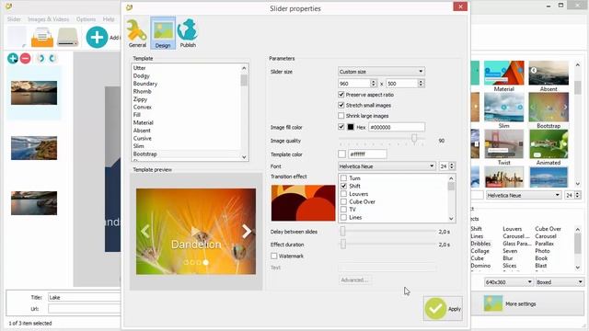This screenshot has width=589, height=331.
Task: Click the new project icon in toolbar
Action: point(17,37)
